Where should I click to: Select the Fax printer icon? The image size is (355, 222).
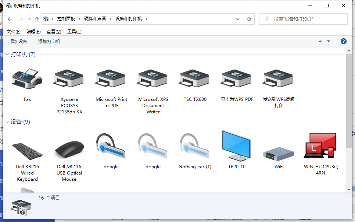(x=27, y=79)
